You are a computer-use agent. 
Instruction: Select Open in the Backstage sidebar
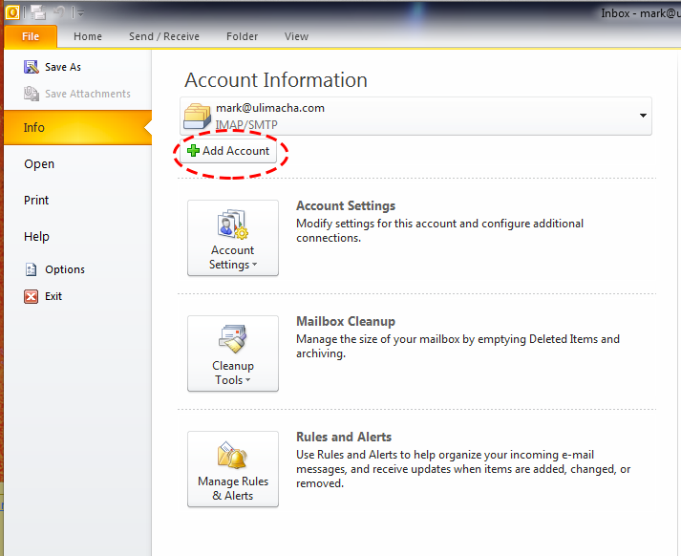point(39,164)
